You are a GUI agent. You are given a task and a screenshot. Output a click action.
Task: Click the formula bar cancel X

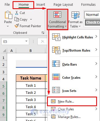pyautogui.click(x=43, y=41)
